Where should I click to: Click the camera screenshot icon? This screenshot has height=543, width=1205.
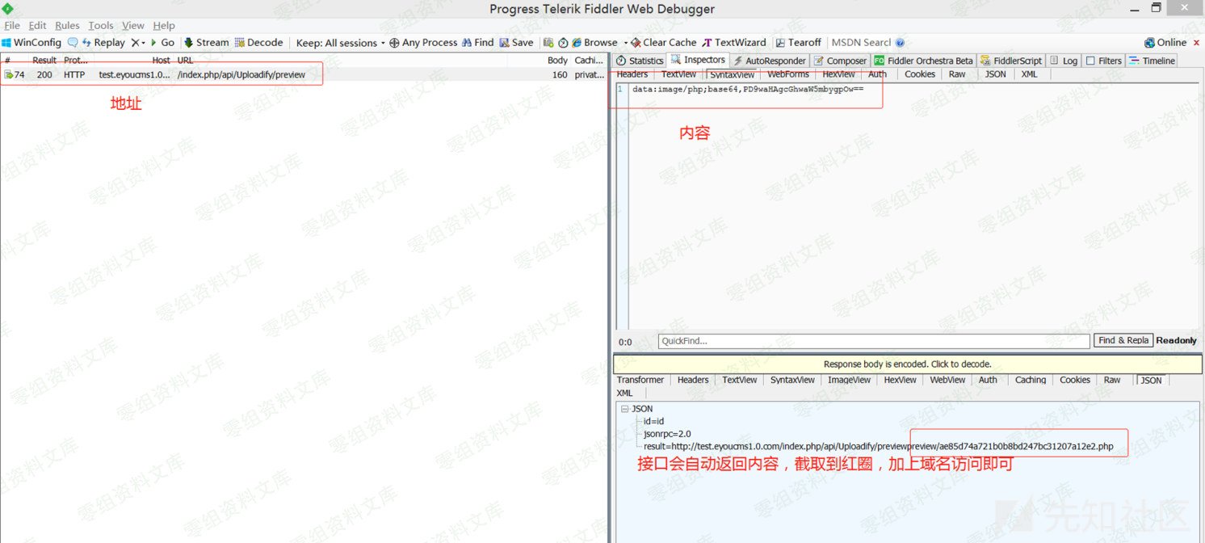pyautogui.click(x=548, y=43)
